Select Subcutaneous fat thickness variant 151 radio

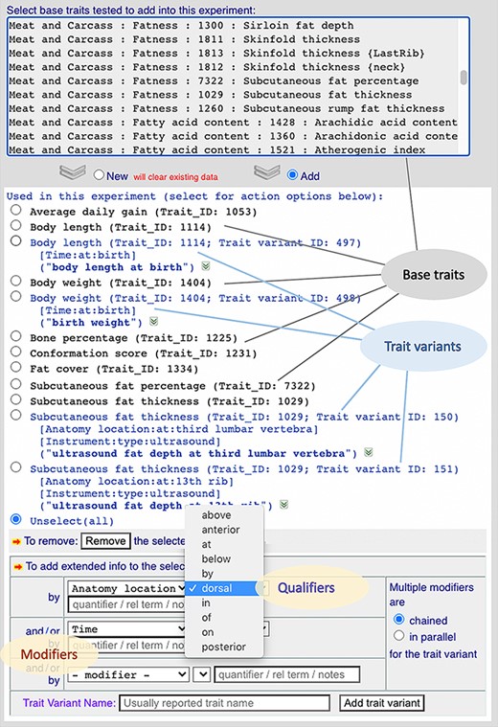[x=16, y=466]
